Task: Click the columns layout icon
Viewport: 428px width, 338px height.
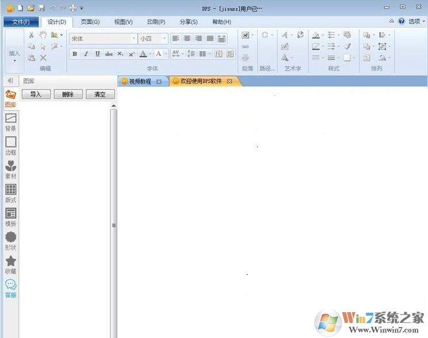Action: [x=202, y=53]
